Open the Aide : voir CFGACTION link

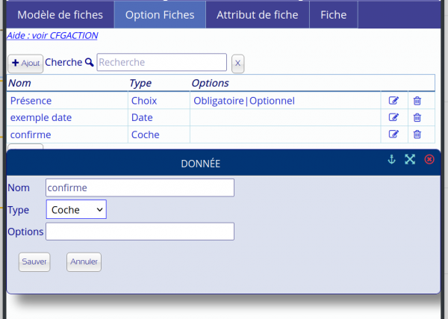(52, 35)
